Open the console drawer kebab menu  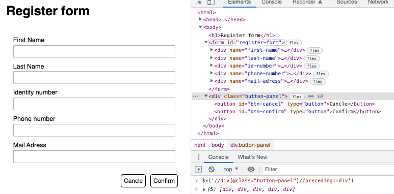tap(199, 157)
